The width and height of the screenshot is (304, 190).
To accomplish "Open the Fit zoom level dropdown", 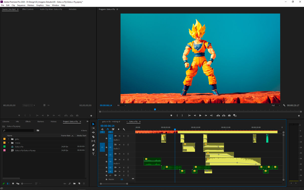I will 121,105.
